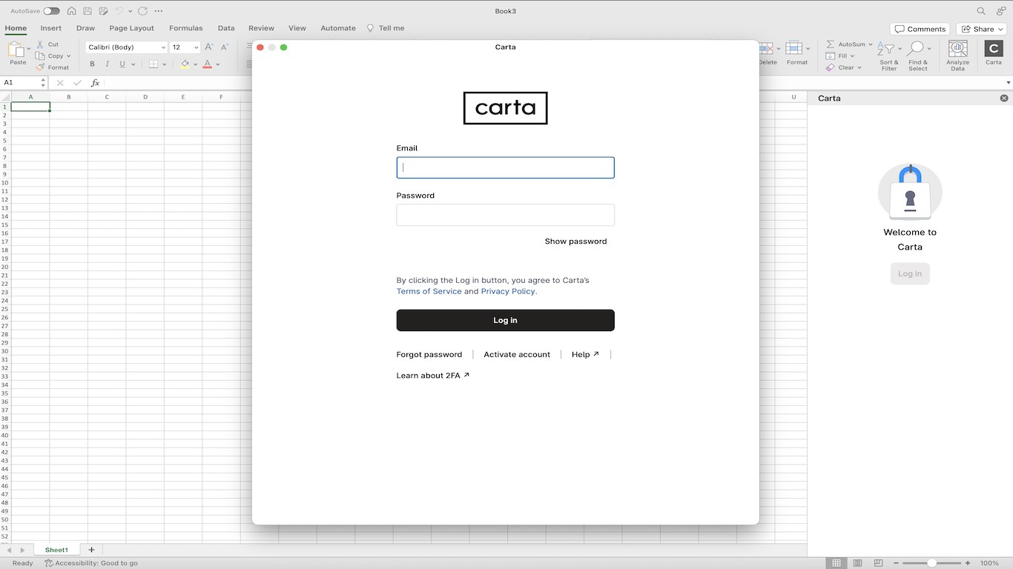
Task: Click the Format painter brush icon
Action: pos(40,67)
